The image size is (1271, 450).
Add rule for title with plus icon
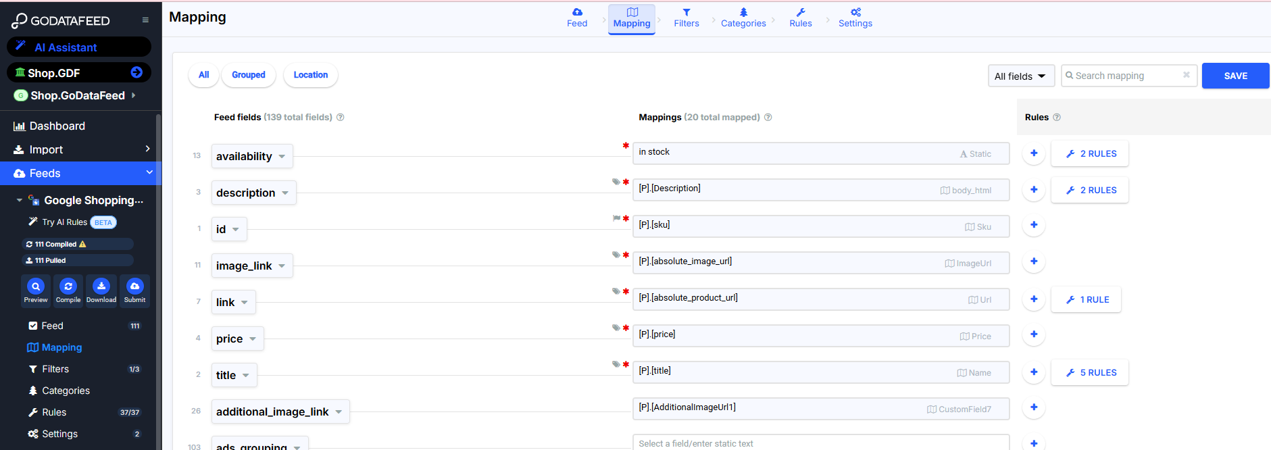pyautogui.click(x=1034, y=372)
